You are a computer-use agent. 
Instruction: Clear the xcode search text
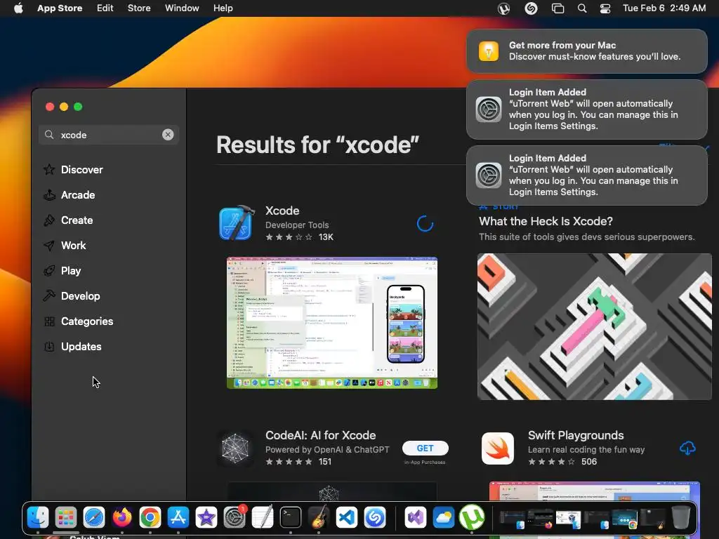pos(168,135)
